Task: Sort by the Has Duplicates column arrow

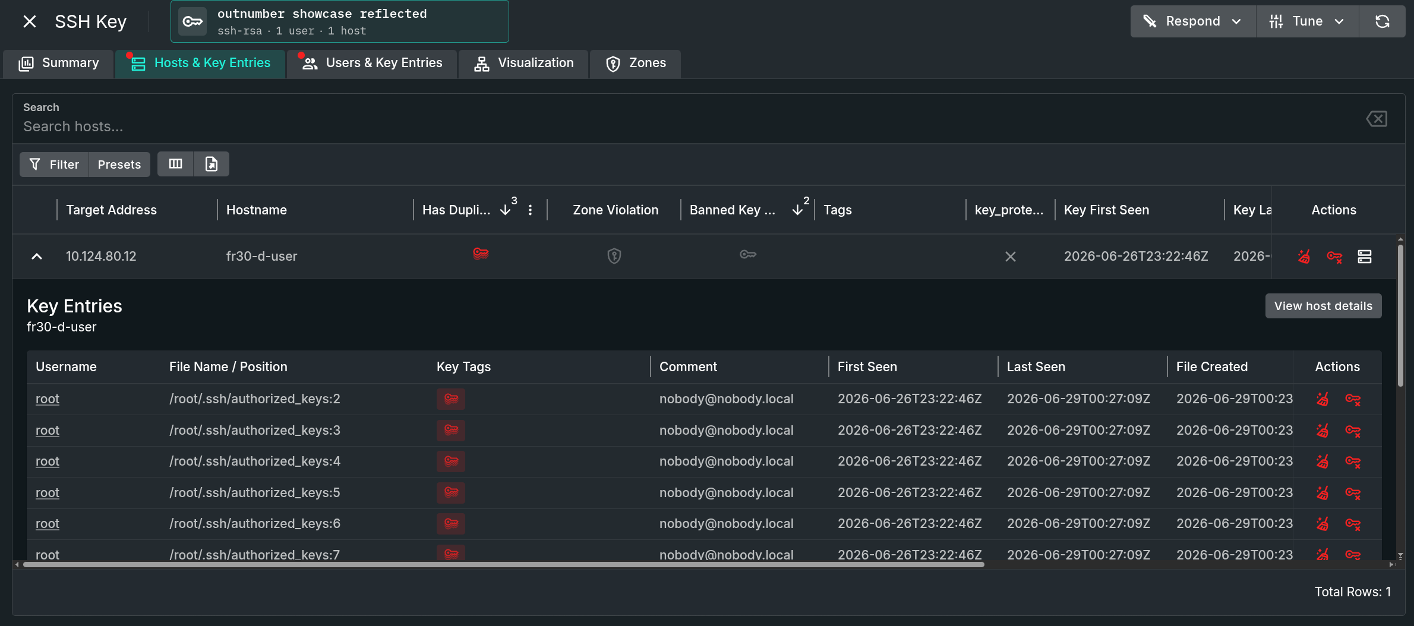Action: [x=506, y=210]
